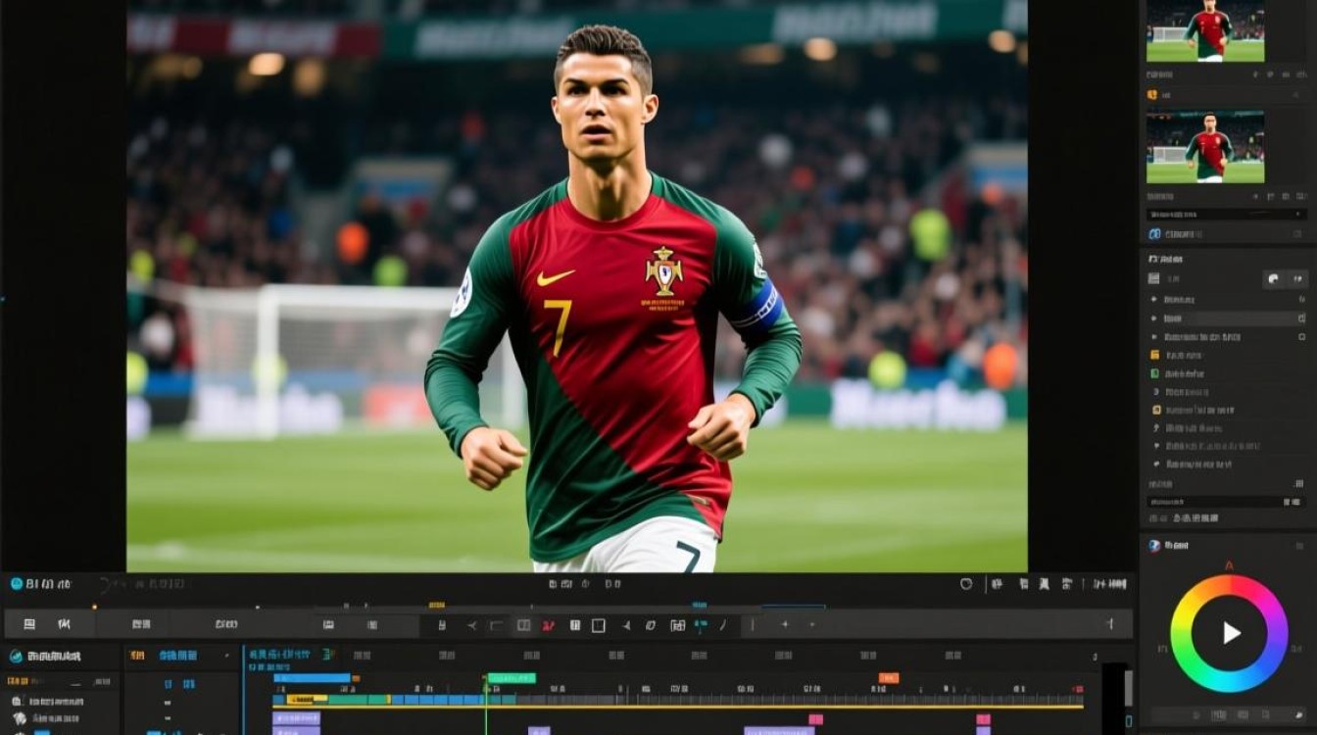Click the red cut icon in the timeline toolbar
The width and height of the screenshot is (1317, 735).
click(x=549, y=625)
